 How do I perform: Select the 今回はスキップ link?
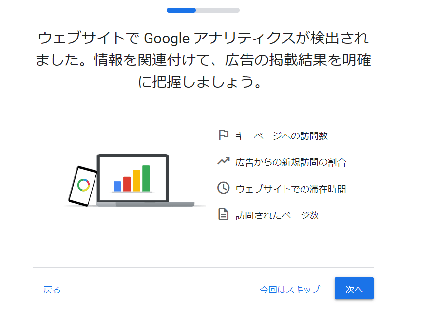(290, 290)
